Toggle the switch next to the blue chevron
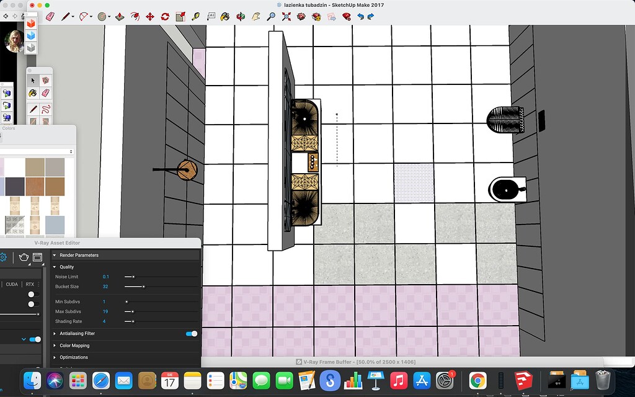 (x=34, y=340)
